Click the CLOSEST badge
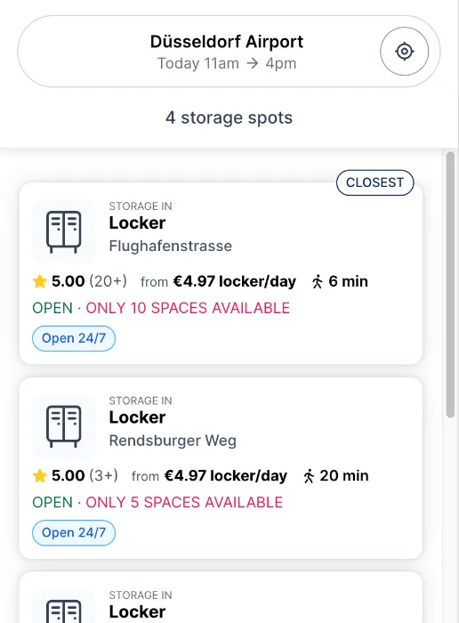 click(x=374, y=182)
